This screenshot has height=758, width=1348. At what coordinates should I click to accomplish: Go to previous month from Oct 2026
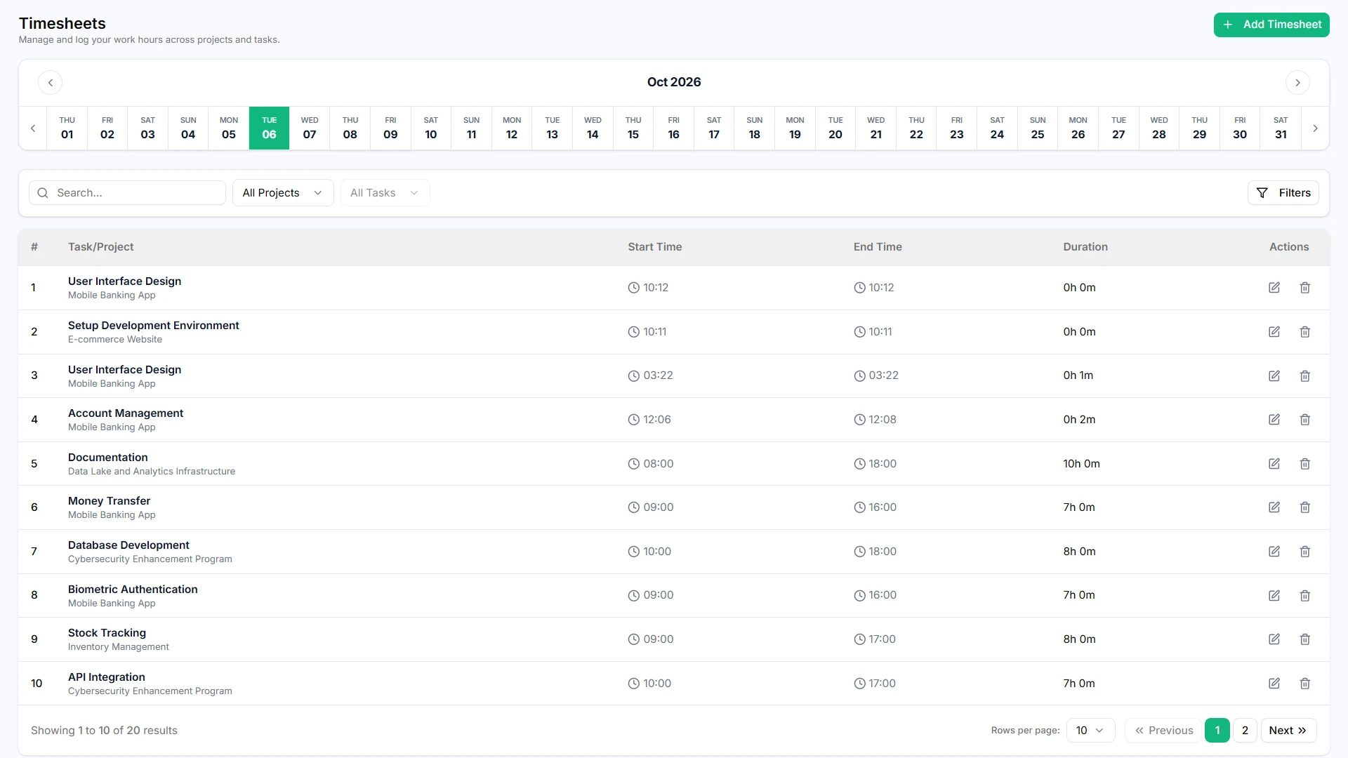(50, 82)
